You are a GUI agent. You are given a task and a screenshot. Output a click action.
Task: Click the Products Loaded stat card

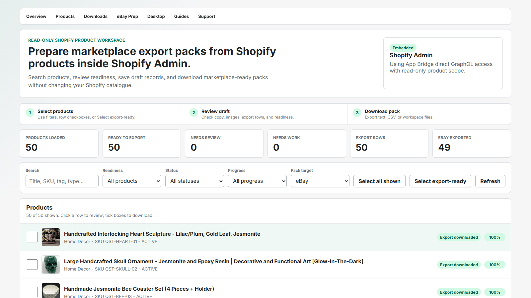(59, 143)
